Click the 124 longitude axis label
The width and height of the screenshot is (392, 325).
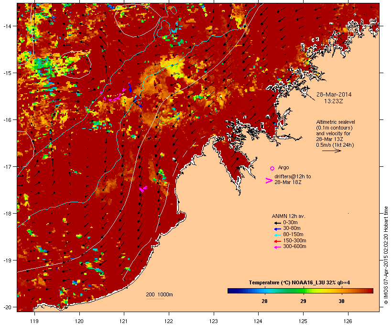(x=258, y=321)
